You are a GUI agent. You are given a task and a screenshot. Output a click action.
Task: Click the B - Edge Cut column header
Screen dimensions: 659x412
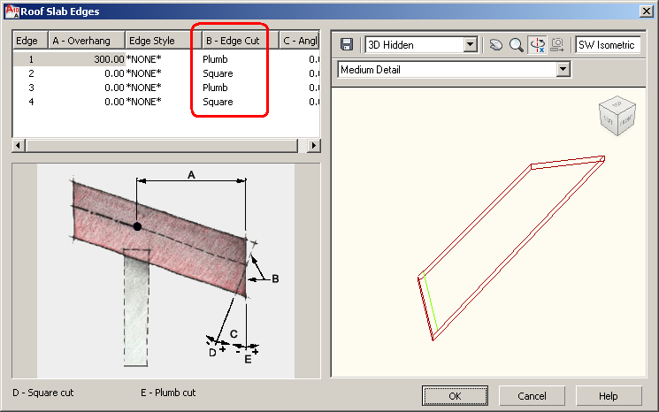pos(237,41)
